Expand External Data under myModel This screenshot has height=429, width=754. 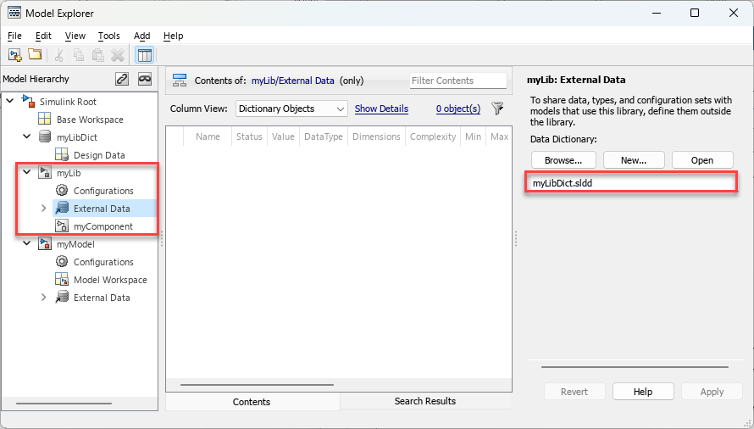pyautogui.click(x=44, y=298)
